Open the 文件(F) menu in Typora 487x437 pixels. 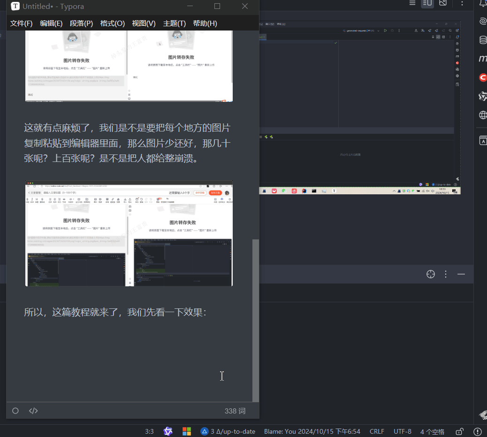tap(22, 23)
